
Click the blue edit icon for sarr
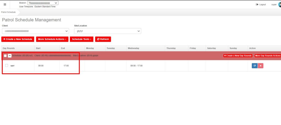click(x=254, y=66)
